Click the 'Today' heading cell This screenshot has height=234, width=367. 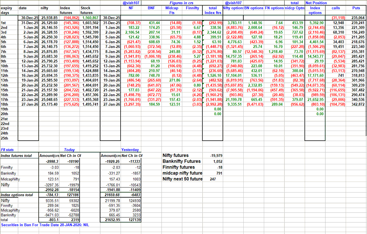pyautogui.click(x=69, y=150)
